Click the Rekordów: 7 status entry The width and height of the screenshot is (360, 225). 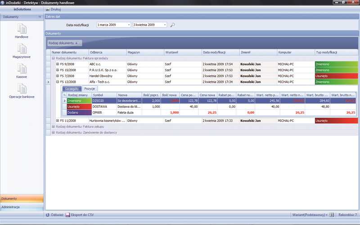(347, 215)
